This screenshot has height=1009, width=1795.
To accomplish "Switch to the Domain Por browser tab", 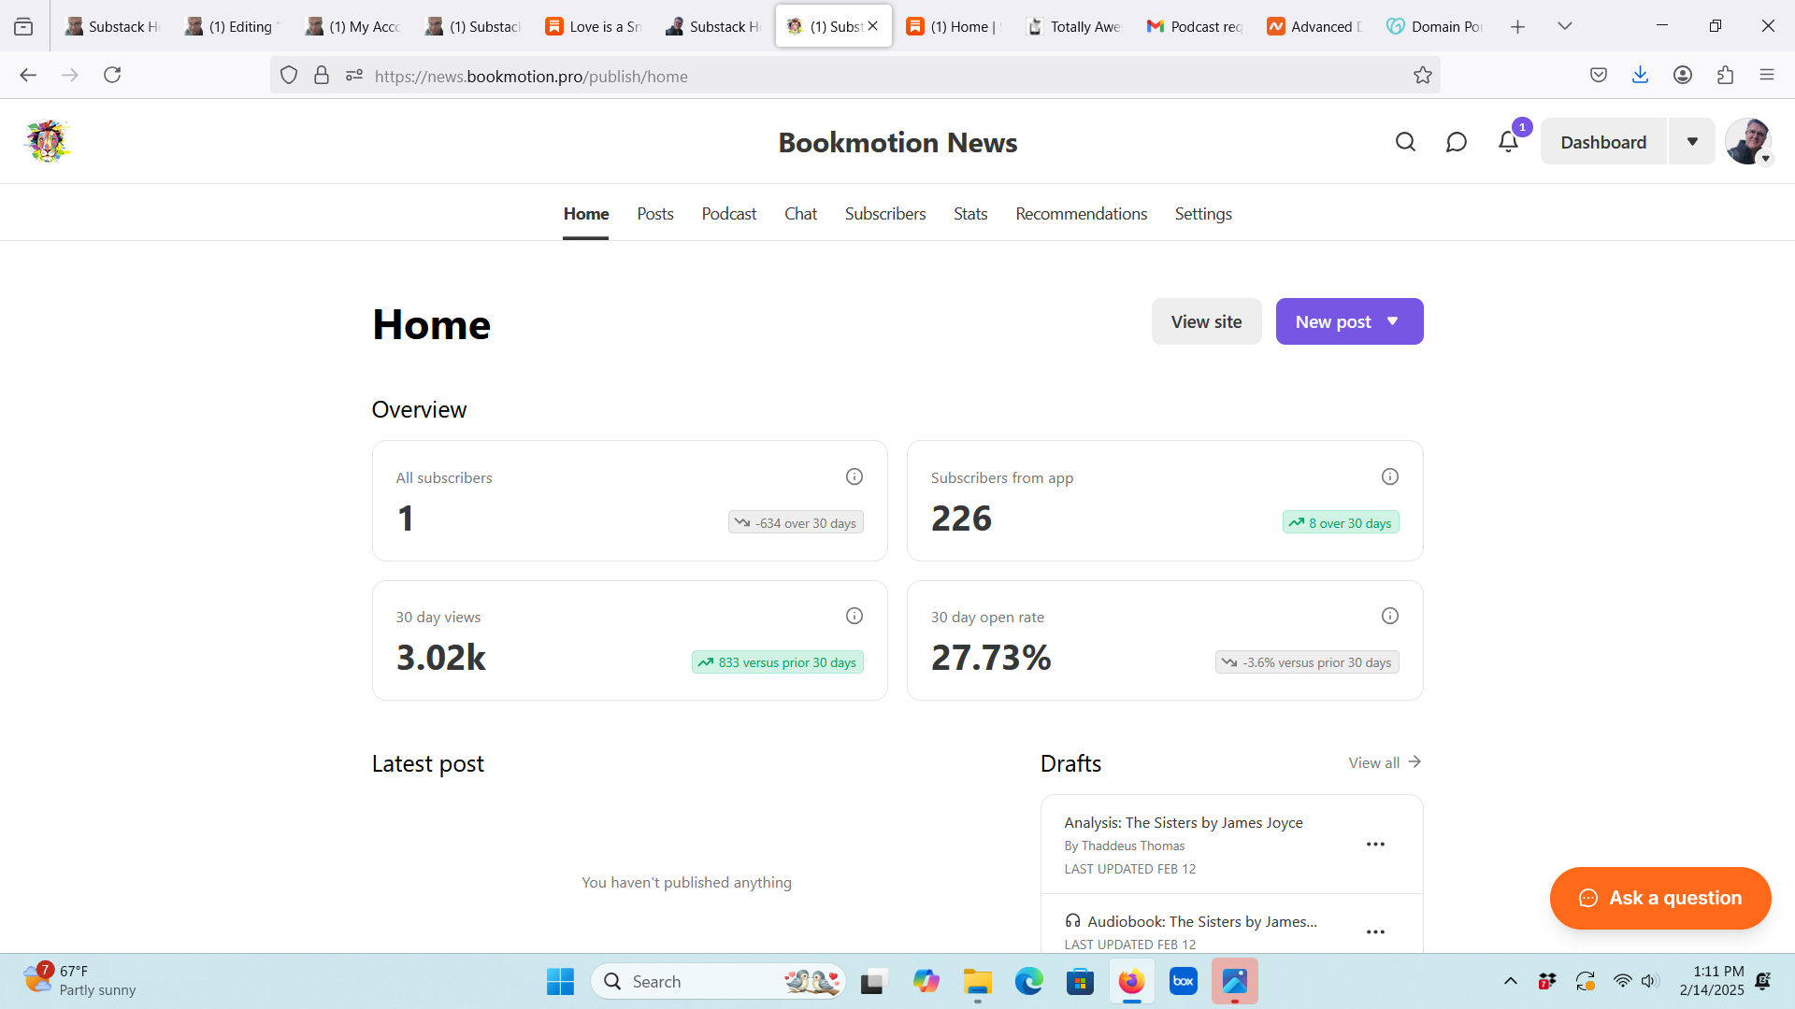I will (1436, 27).
